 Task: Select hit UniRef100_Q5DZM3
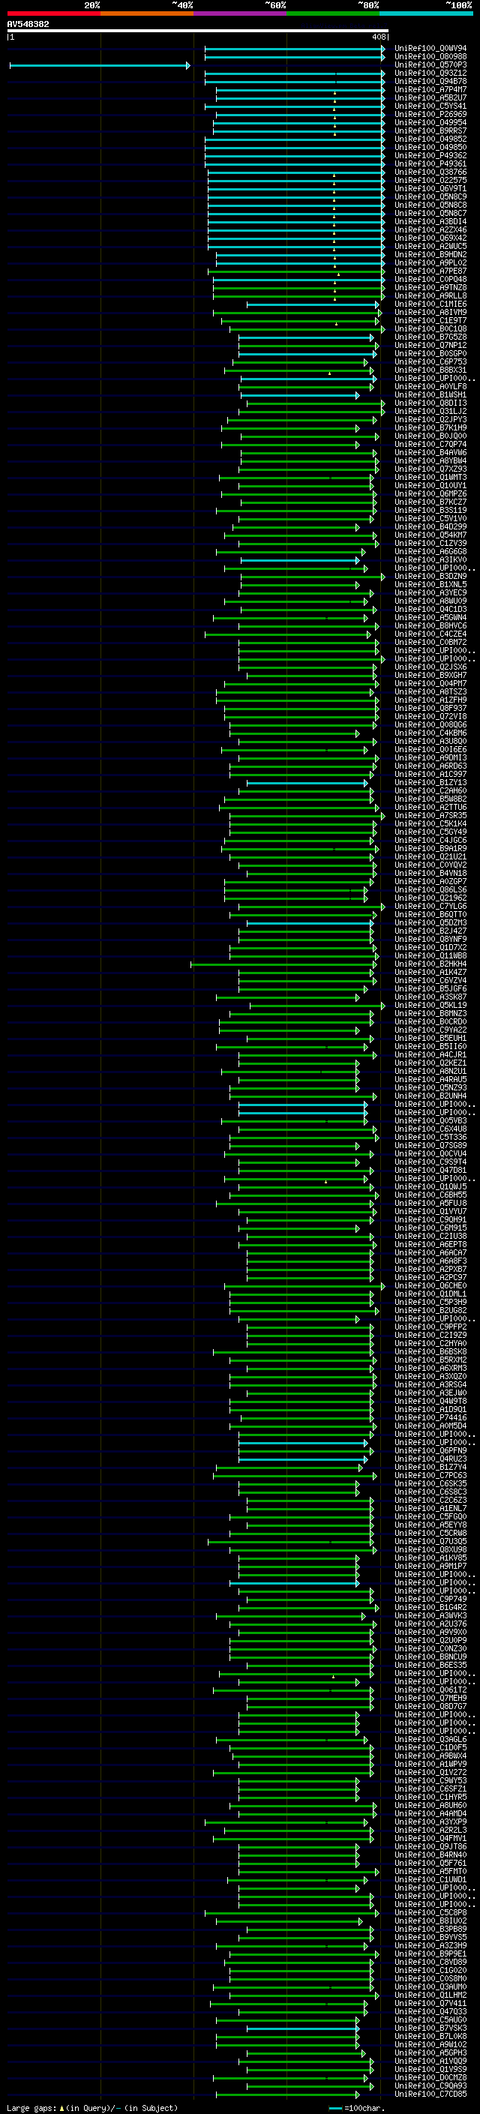430,922
